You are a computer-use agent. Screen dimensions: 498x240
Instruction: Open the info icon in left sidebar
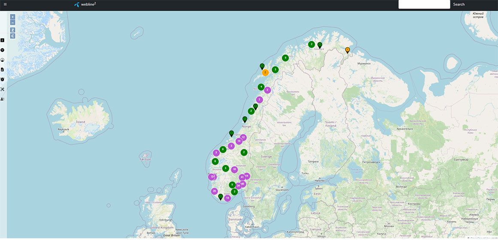[3, 40]
